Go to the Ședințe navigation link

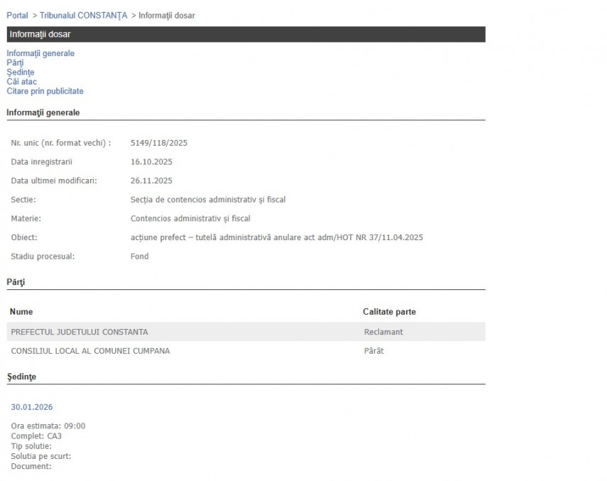pyautogui.click(x=20, y=72)
